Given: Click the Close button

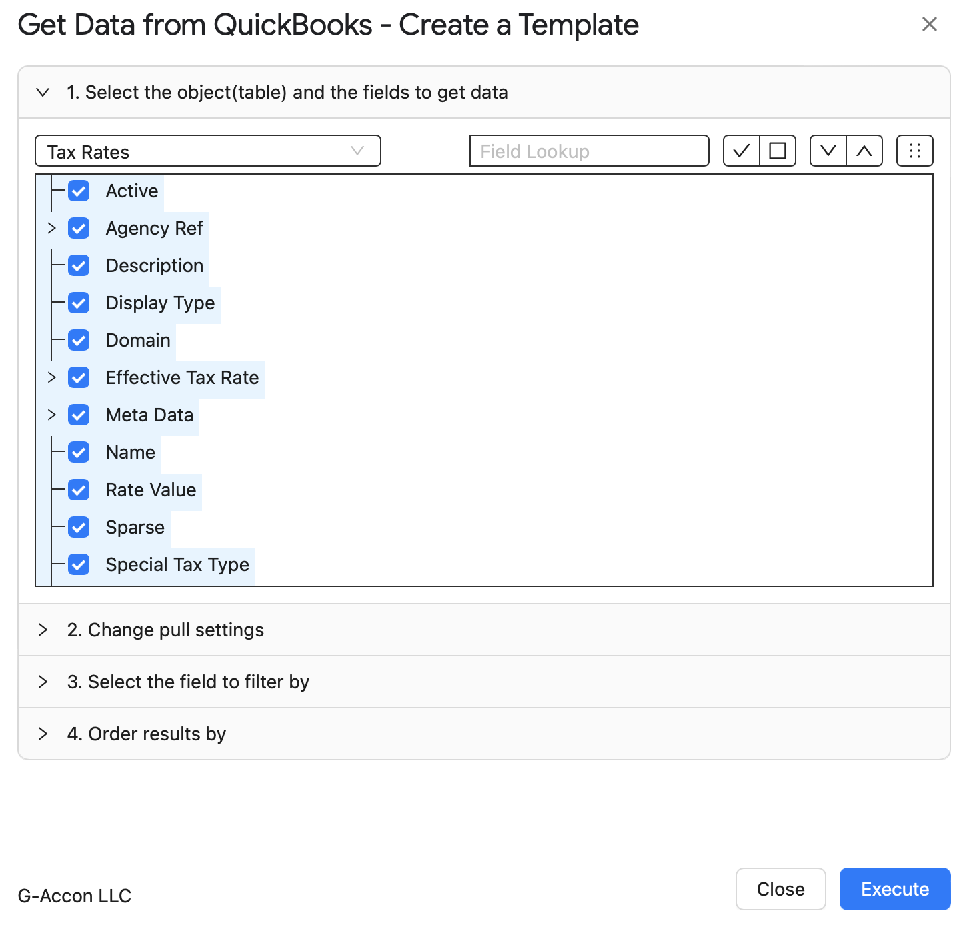Looking at the screenshot, I should click(x=781, y=889).
